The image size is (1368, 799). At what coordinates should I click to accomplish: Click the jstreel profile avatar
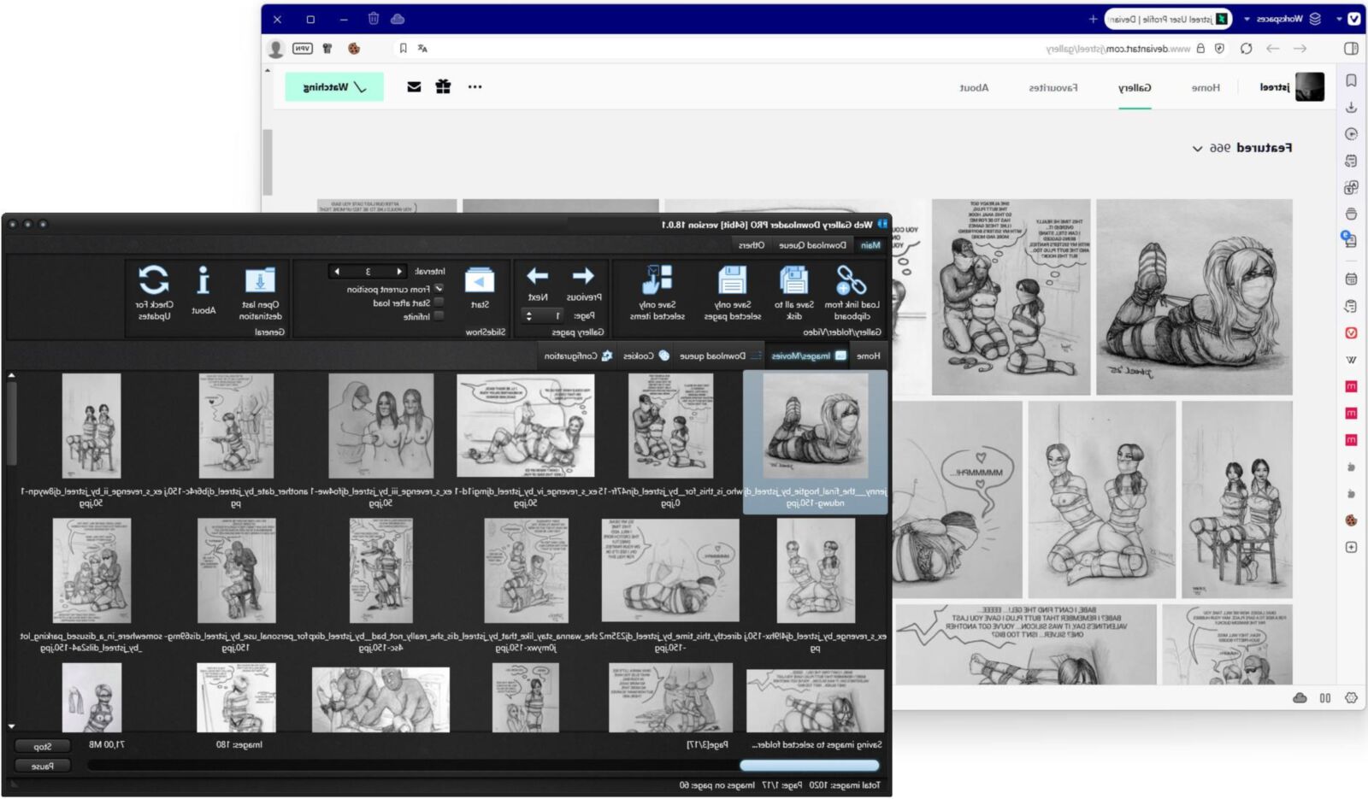(x=1310, y=87)
